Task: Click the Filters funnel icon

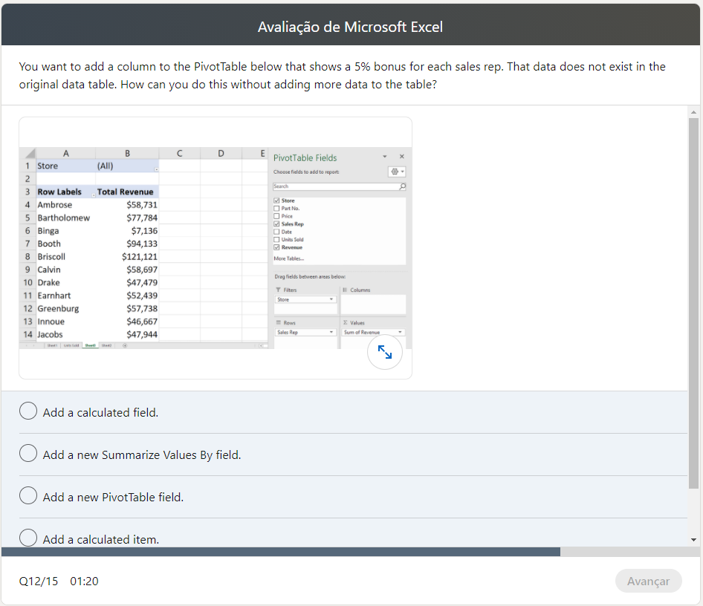Action: (278, 289)
